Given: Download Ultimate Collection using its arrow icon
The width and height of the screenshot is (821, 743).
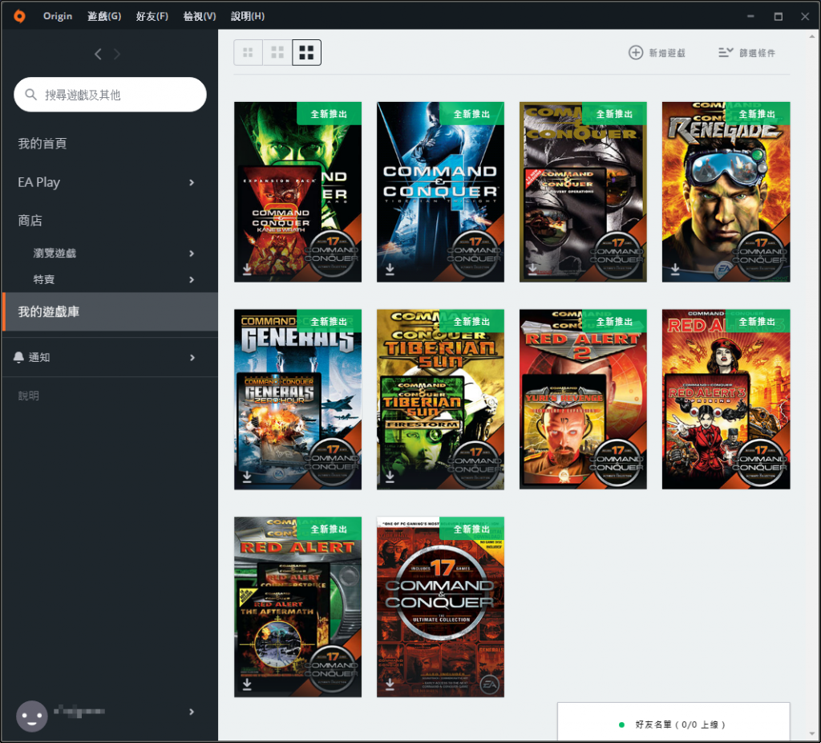Looking at the screenshot, I should pyautogui.click(x=390, y=684).
